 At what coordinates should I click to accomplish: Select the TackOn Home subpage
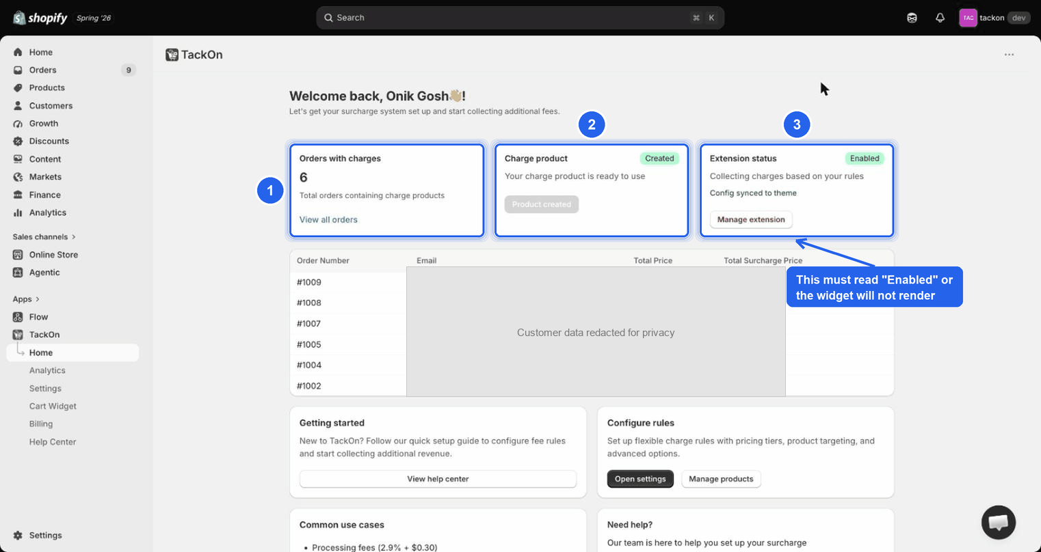coord(73,353)
